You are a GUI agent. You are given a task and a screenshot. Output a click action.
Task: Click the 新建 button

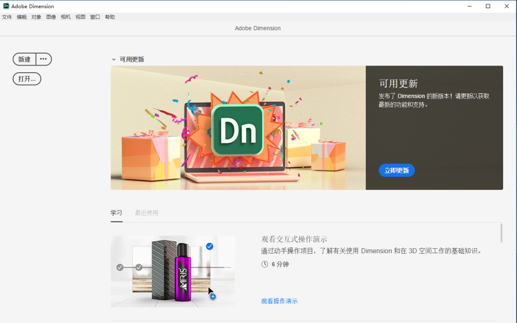24,59
